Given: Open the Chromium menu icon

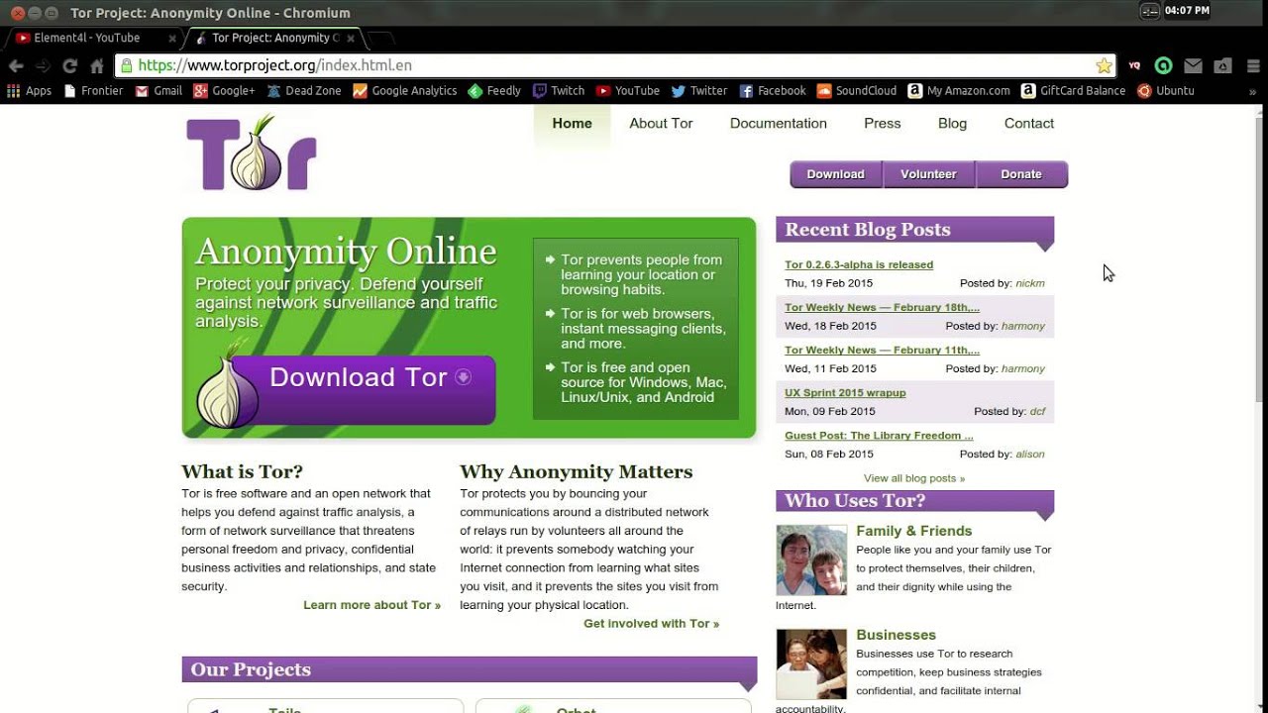Looking at the screenshot, I should point(1251,65).
